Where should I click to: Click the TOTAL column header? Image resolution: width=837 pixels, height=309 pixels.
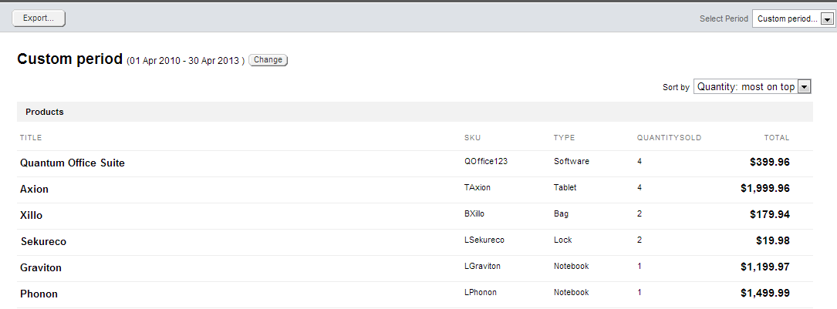[777, 138]
